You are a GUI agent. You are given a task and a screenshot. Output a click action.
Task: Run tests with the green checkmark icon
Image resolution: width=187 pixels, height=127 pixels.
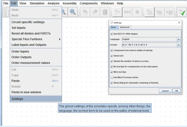click(182, 12)
